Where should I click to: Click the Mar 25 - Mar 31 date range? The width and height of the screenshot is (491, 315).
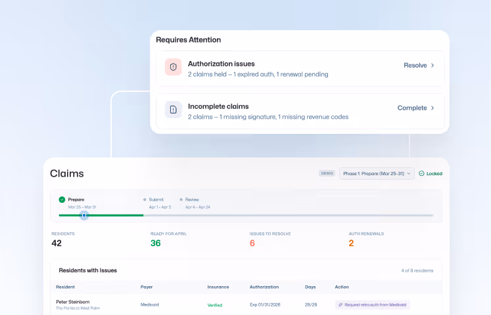[82, 207]
